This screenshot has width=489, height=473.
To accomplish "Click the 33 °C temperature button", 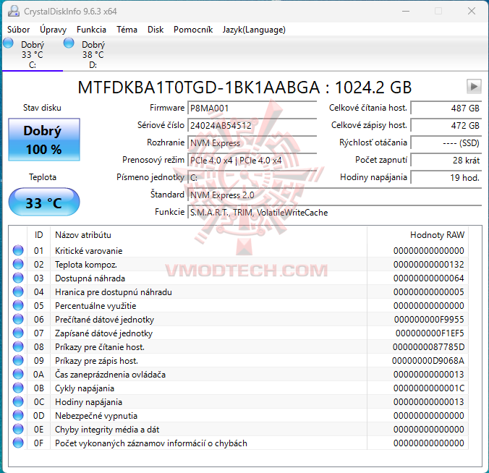I will pos(44,202).
